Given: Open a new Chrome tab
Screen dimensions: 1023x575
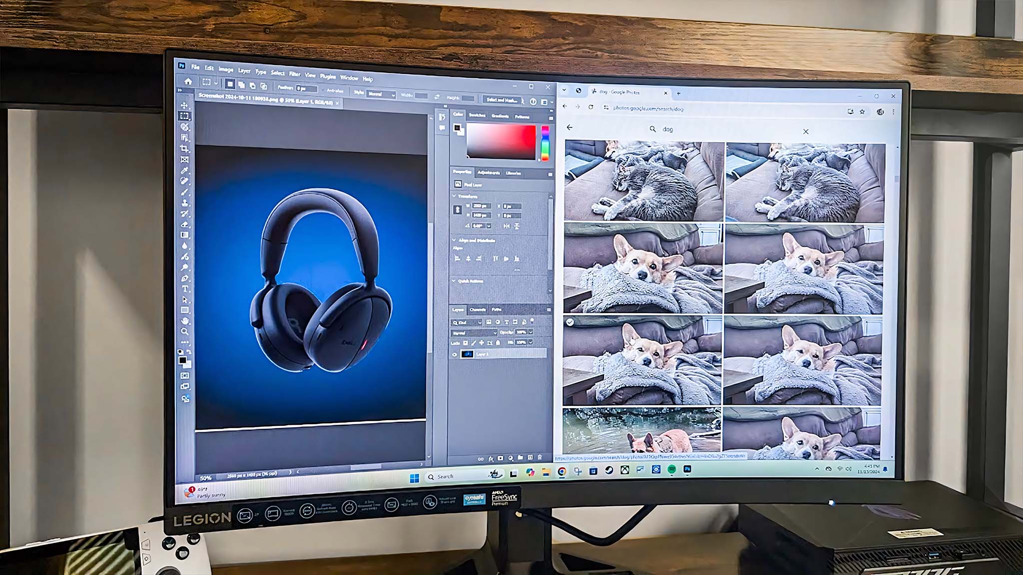Looking at the screenshot, I should (x=678, y=93).
